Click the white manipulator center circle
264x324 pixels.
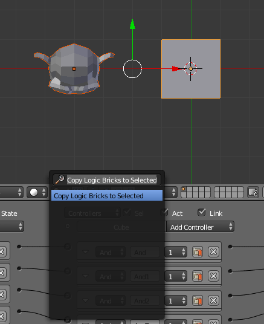[132, 69]
